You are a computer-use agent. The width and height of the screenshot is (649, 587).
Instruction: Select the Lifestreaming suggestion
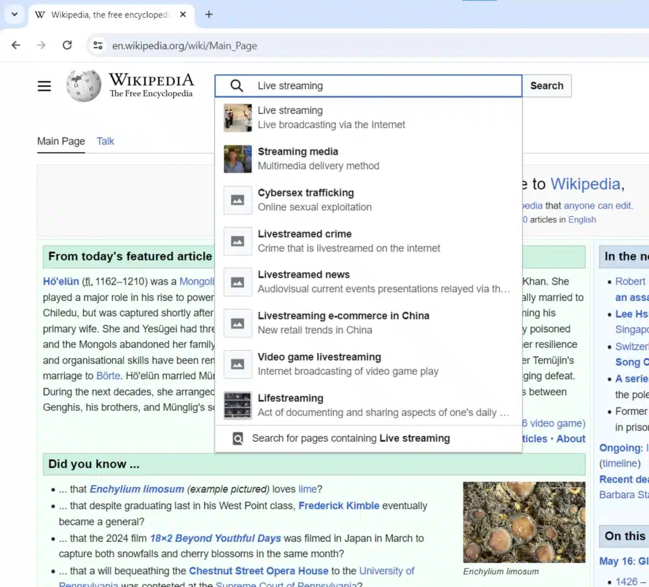[368, 405]
